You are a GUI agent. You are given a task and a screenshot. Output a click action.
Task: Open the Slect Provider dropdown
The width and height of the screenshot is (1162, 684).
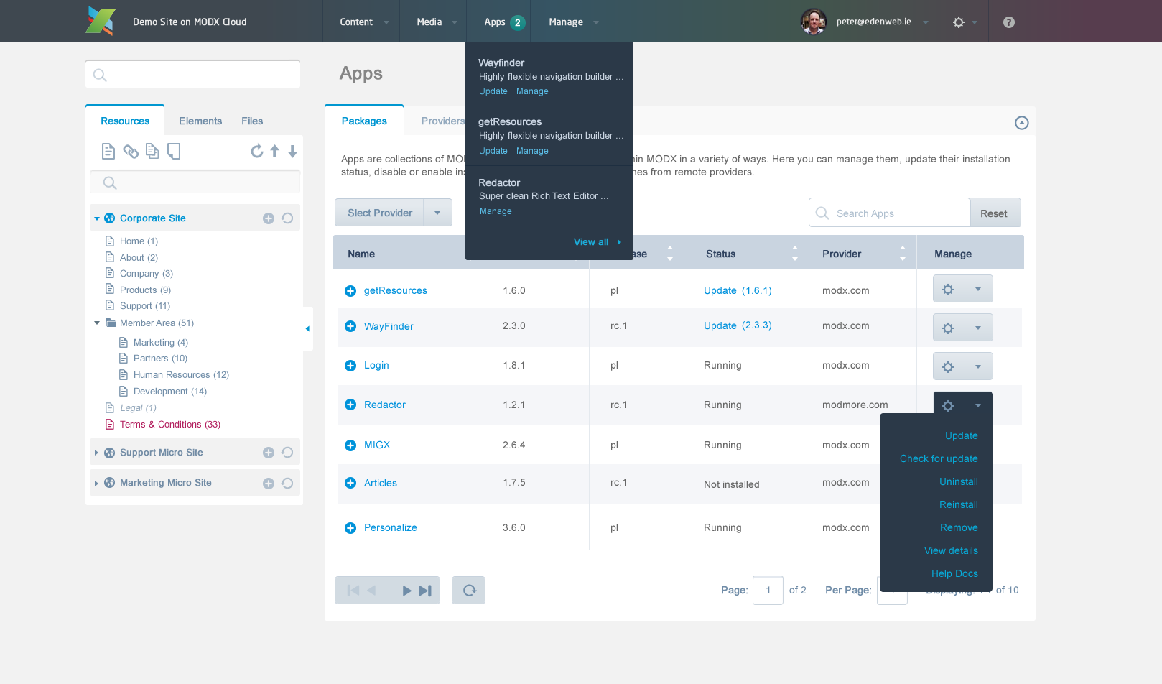pyautogui.click(x=437, y=213)
